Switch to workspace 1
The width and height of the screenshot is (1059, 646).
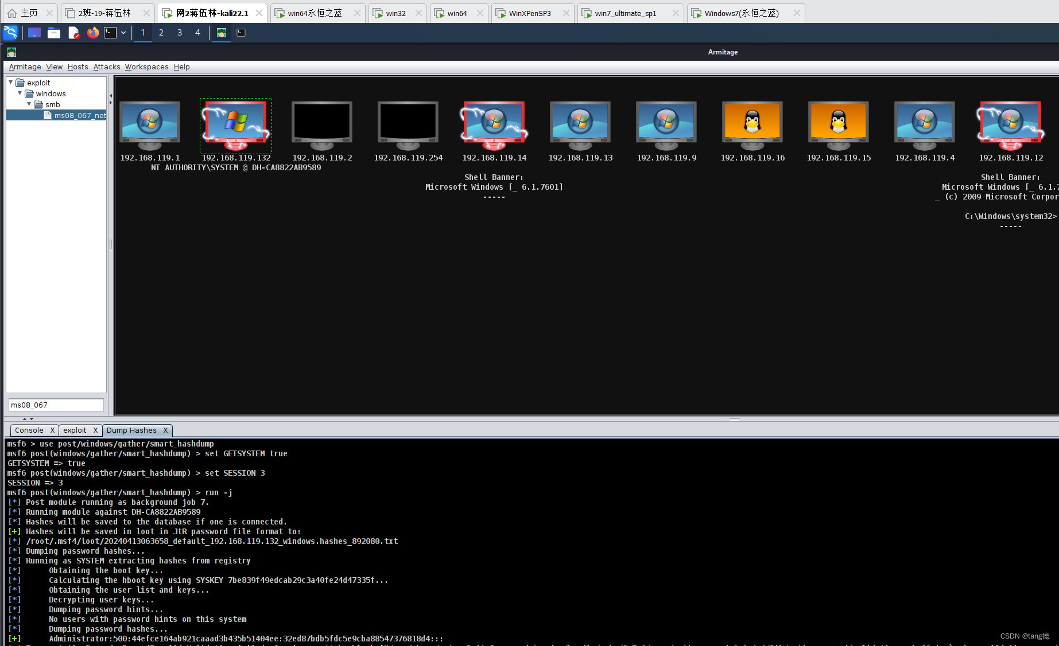click(x=143, y=33)
